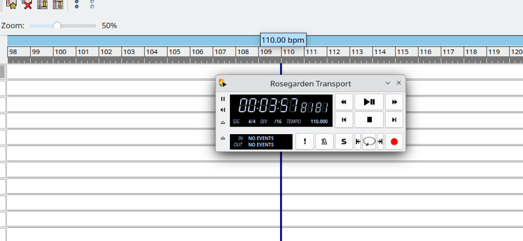Move track down with the down-arrow icon

pyautogui.click(x=58, y=4)
